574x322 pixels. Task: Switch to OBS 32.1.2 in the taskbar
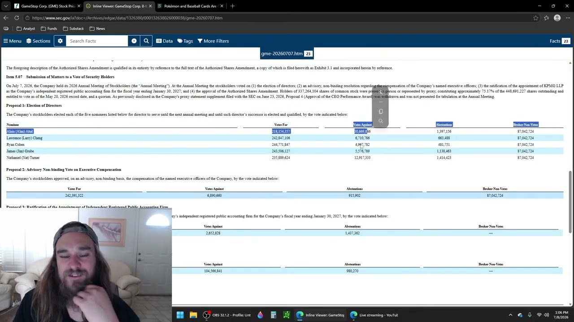click(226, 315)
